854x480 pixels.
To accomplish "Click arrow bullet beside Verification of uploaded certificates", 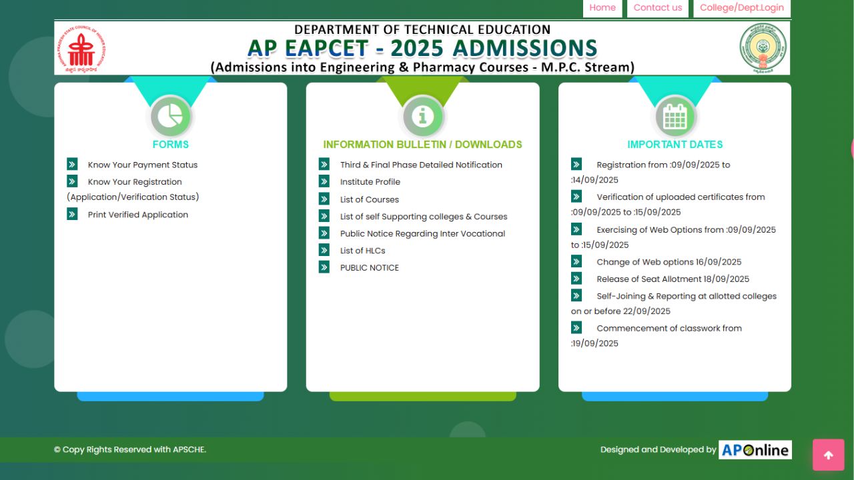I will (576, 196).
